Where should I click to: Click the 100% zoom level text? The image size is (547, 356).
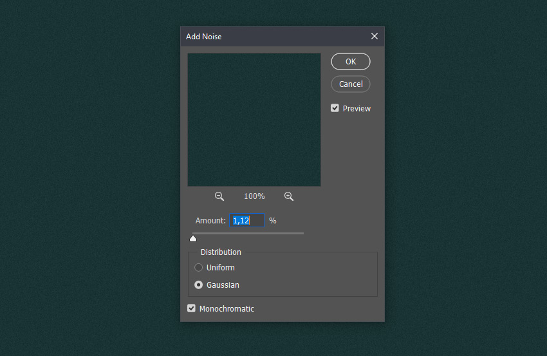point(254,196)
